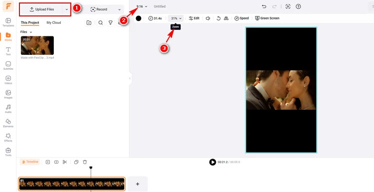374x192 pixels.
Task: Click the timeline playhead marker
Action: point(91,168)
